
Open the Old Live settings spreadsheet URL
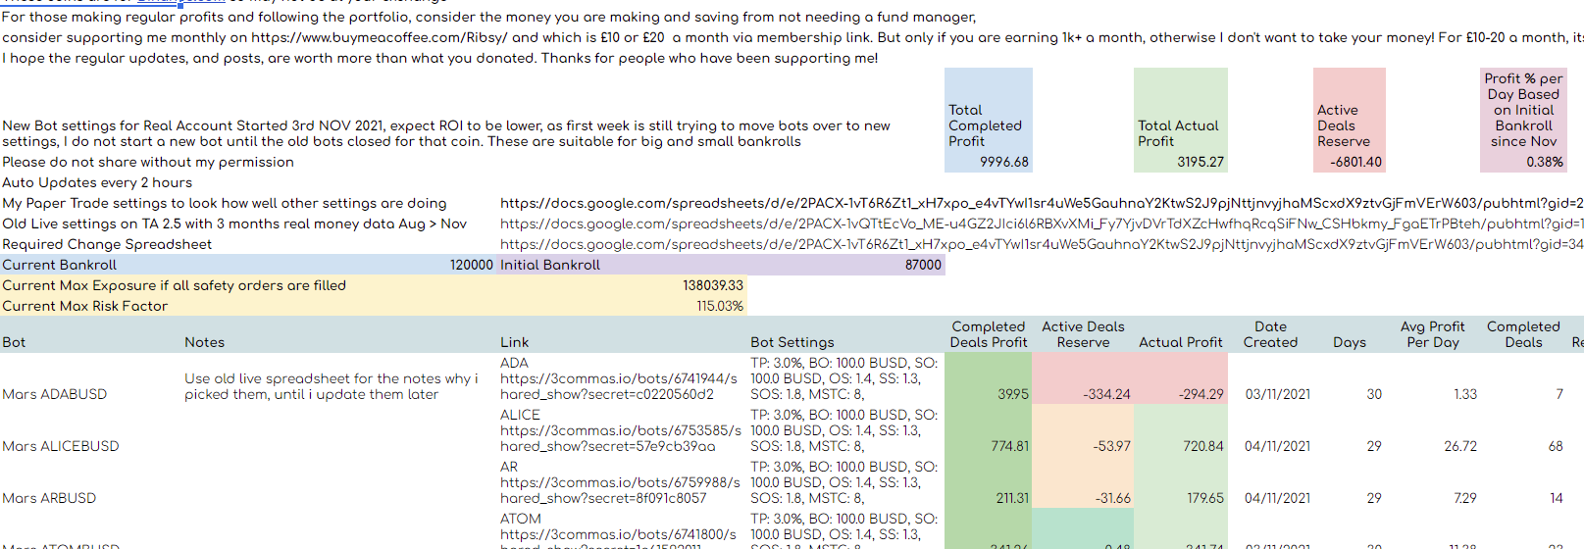pos(1042,224)
